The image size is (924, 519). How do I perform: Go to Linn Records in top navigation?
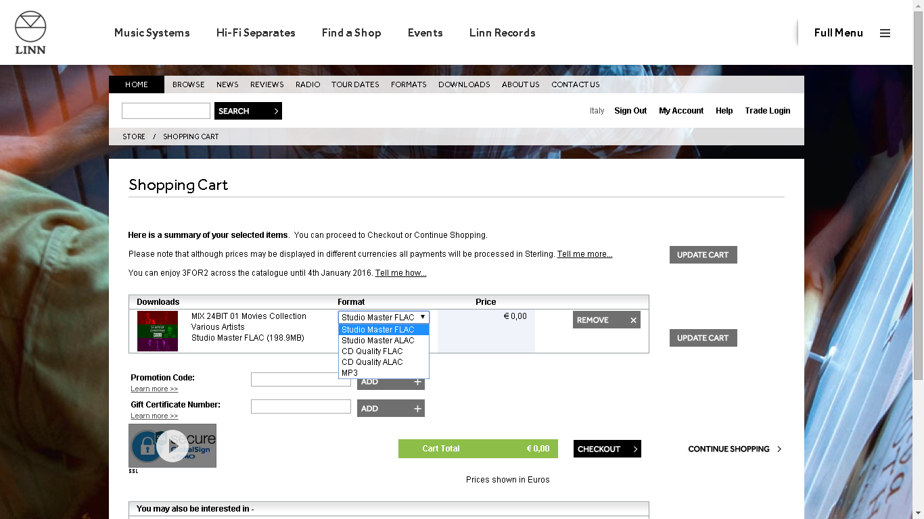pos(502,32)
